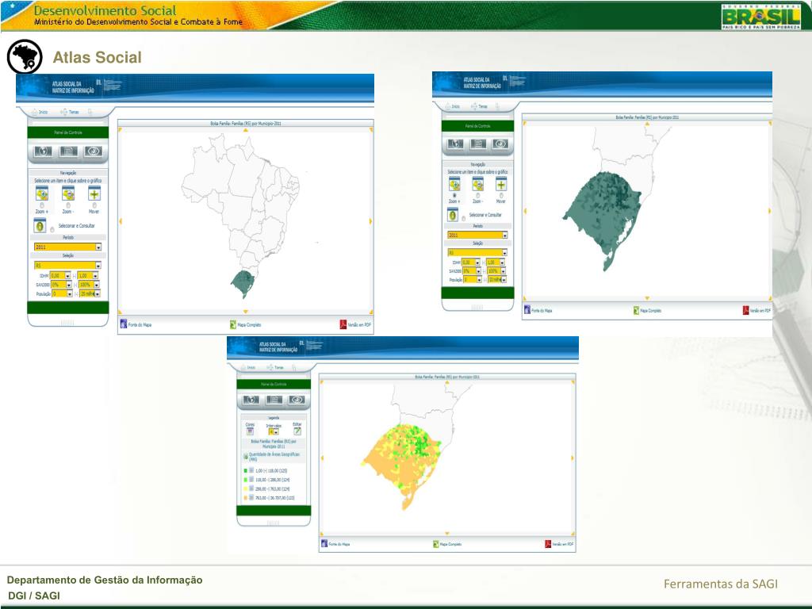Click PDF icon in left Brazil-map window
The width and height of the screenshot is (812, 609).
pos(343,324)
